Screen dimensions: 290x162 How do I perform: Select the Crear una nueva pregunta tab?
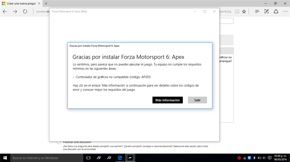click(x=21, y=3)
